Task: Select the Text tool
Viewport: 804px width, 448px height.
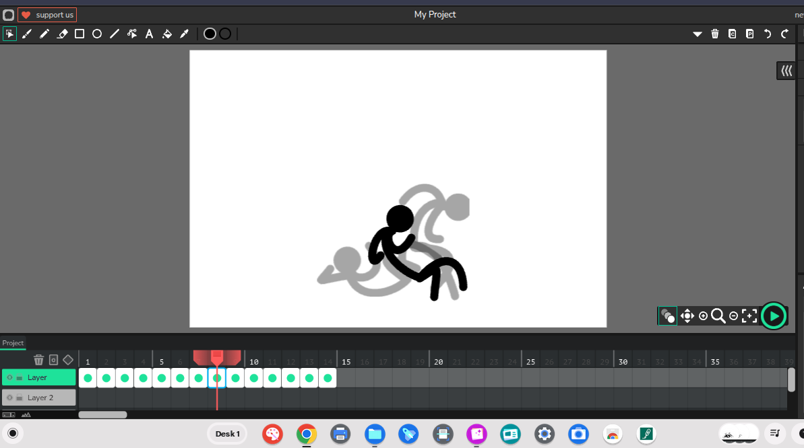Action: [150, 34]
